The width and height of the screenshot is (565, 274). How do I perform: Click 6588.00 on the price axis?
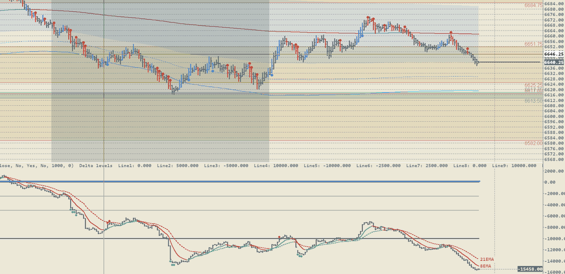coord(554,132)
